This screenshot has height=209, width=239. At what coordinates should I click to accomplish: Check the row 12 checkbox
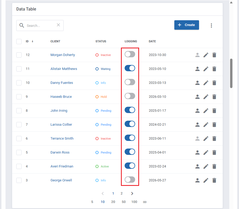(x=19, y=55)
